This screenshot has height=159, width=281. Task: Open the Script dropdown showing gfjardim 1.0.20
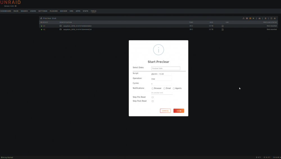click(162, 74)
